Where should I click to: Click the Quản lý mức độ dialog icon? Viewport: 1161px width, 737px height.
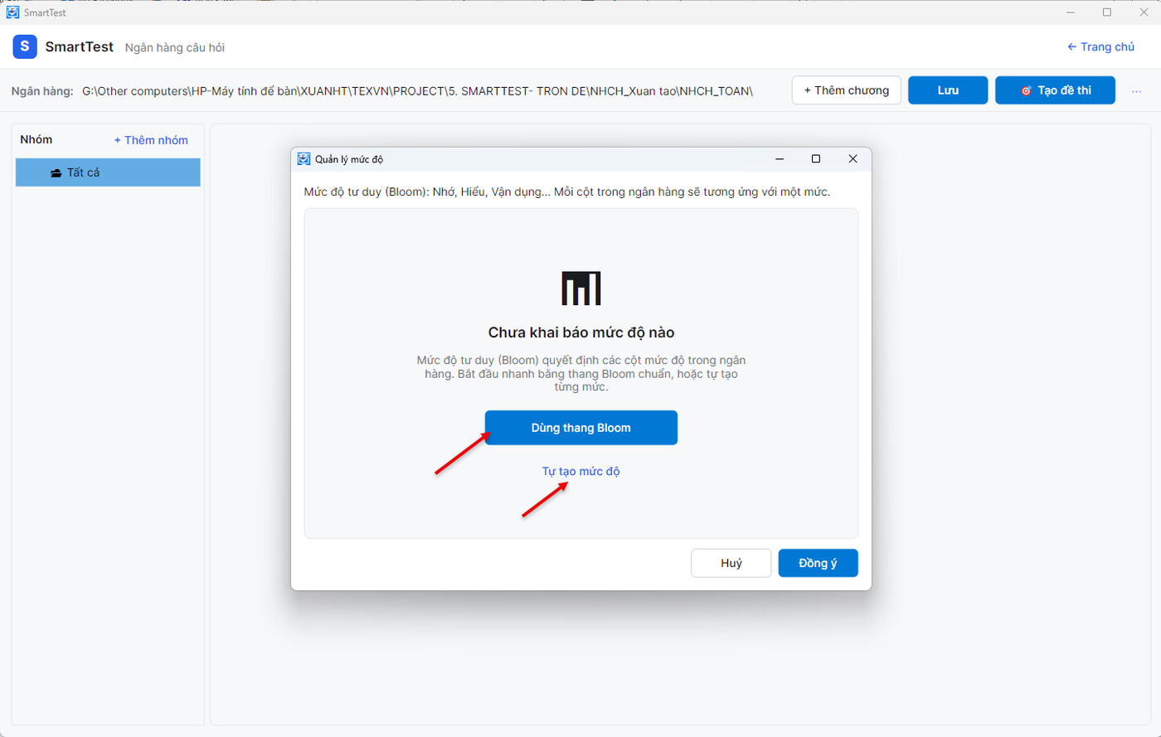(304, 158)
